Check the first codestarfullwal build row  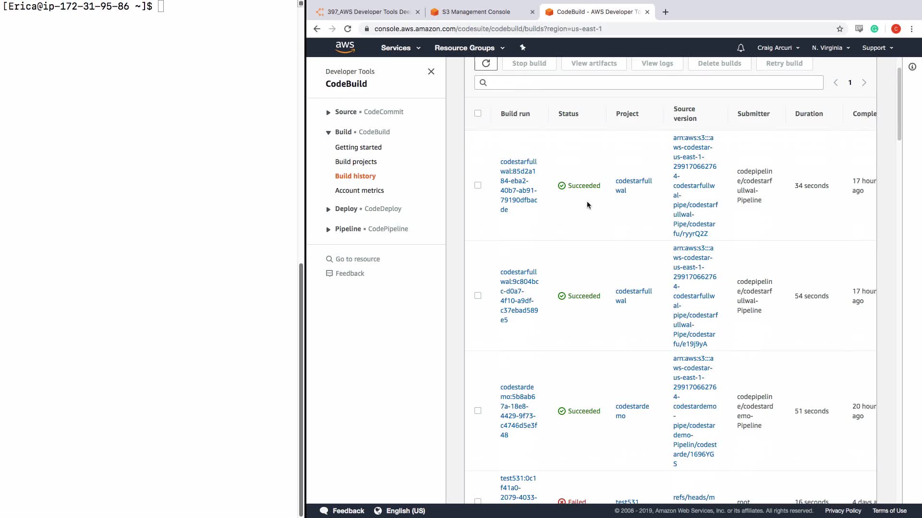pos(477,185)
